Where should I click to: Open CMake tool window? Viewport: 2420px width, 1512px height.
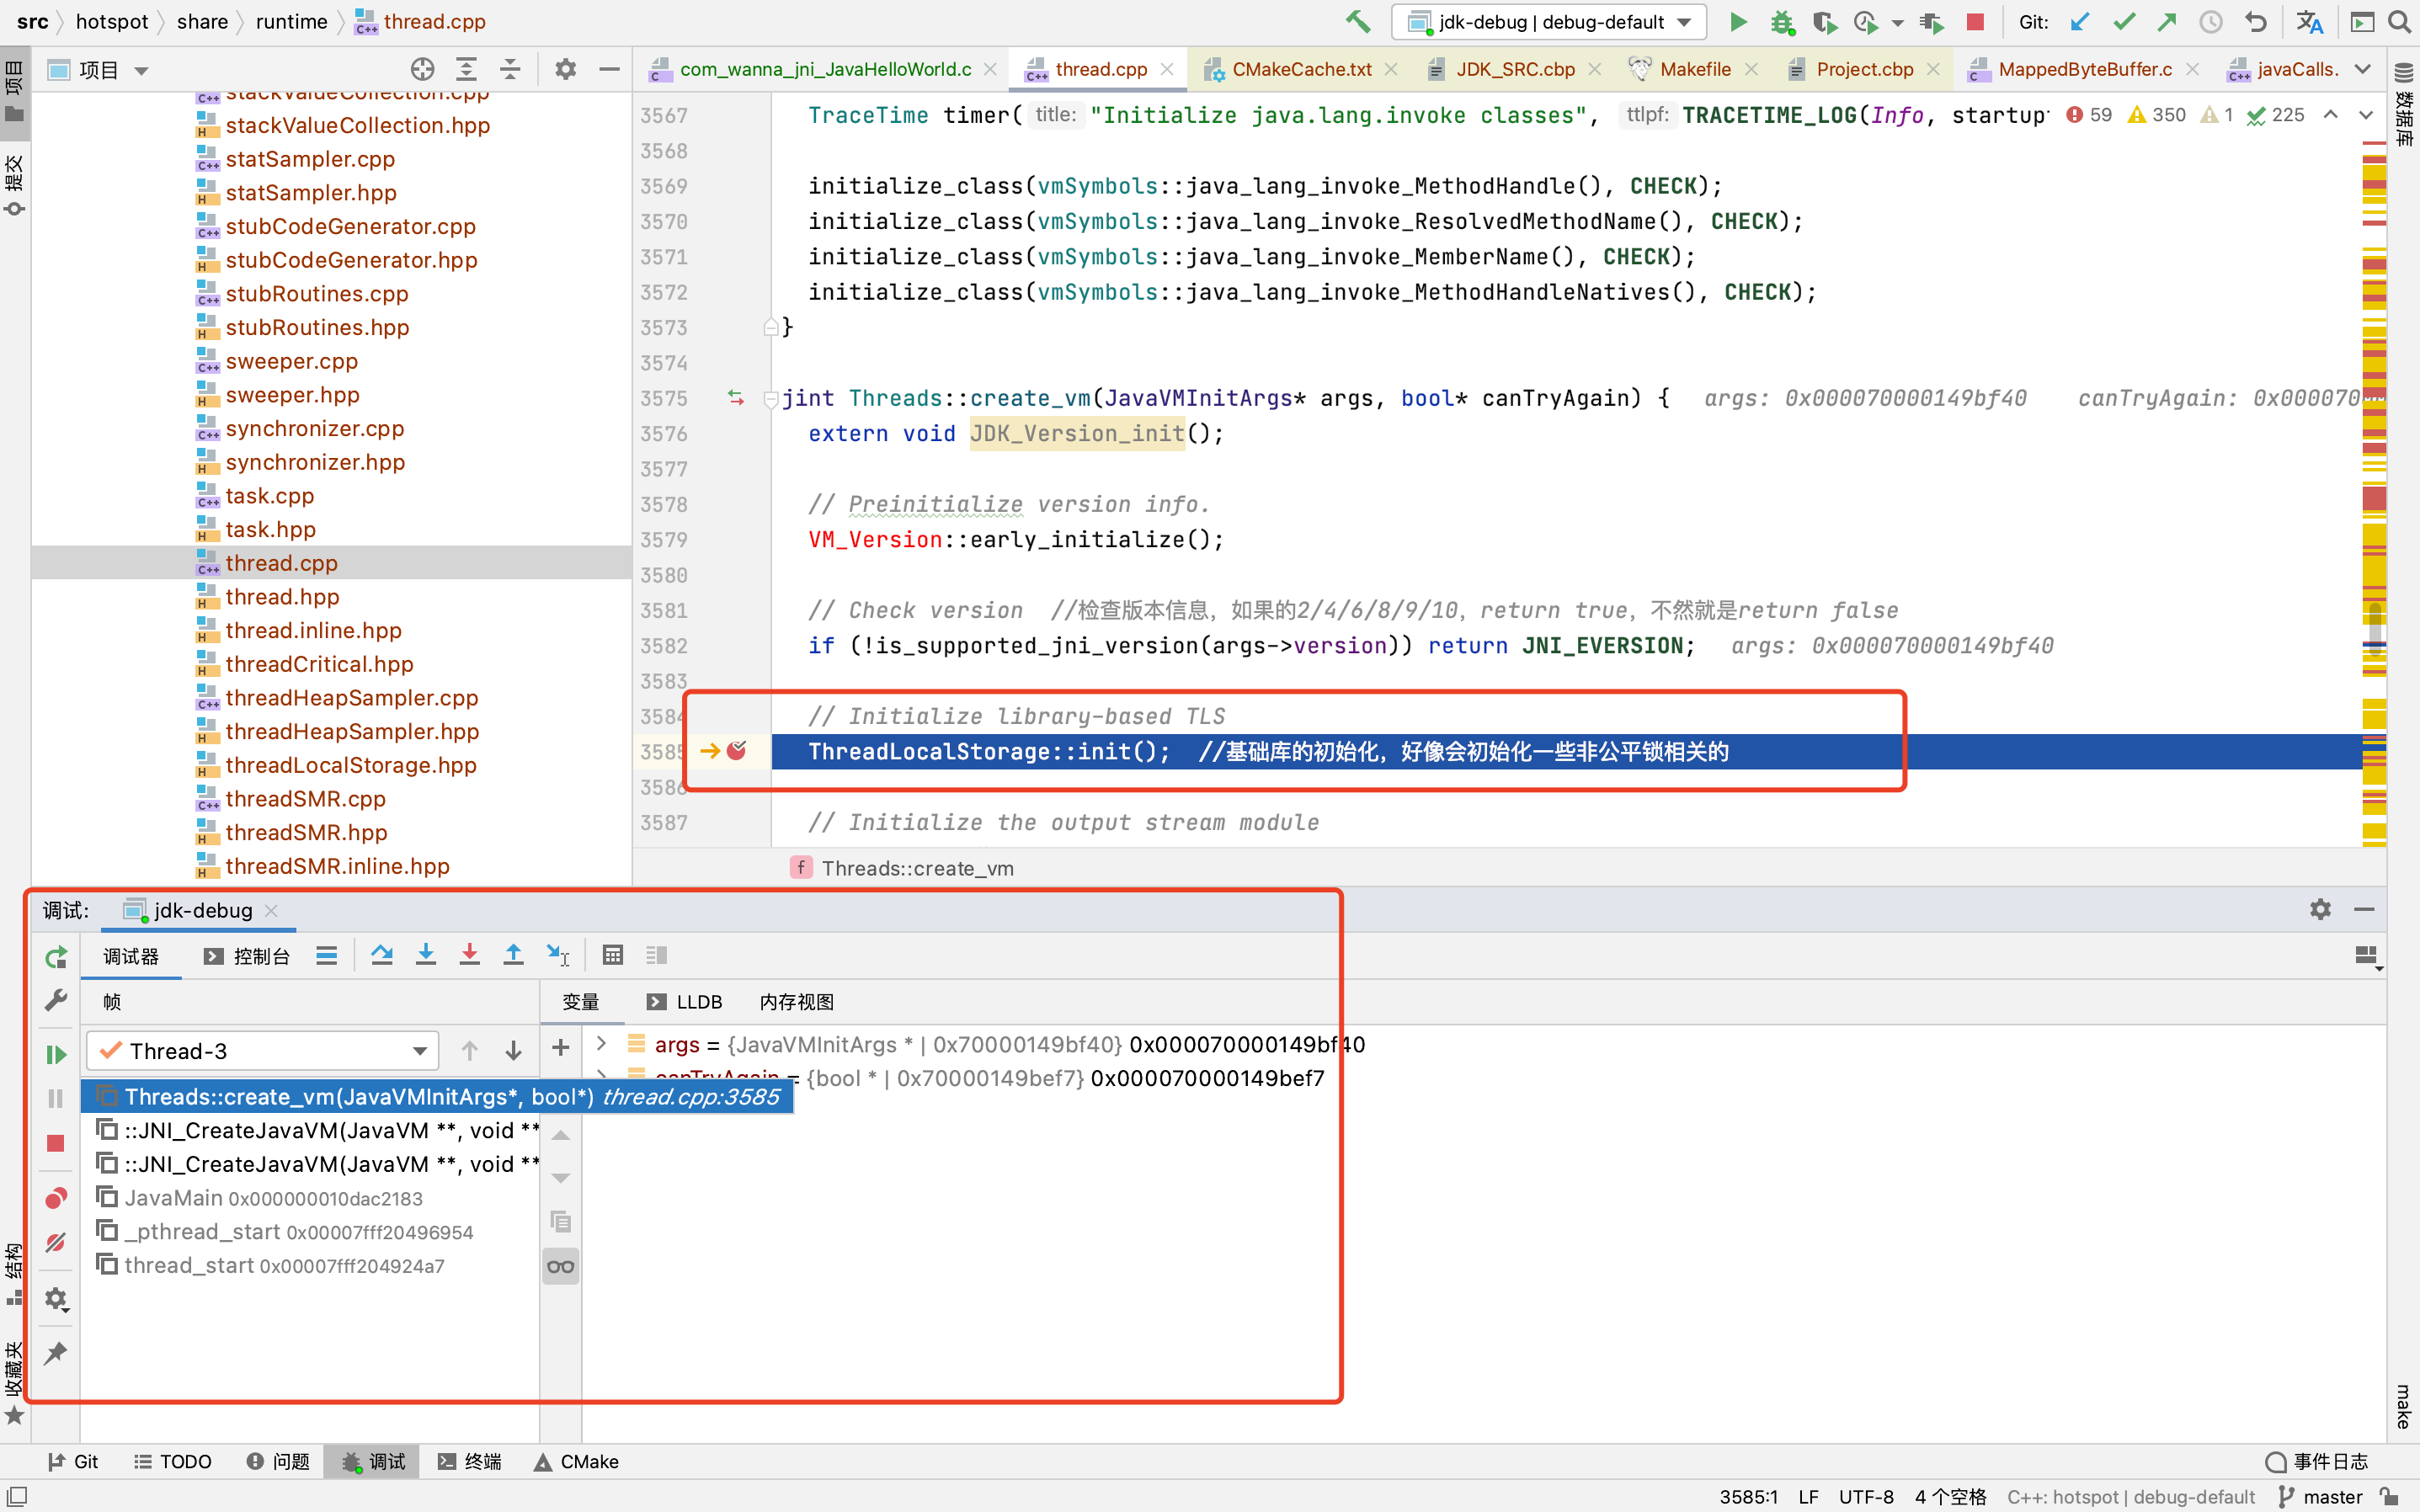[576, 1462]
